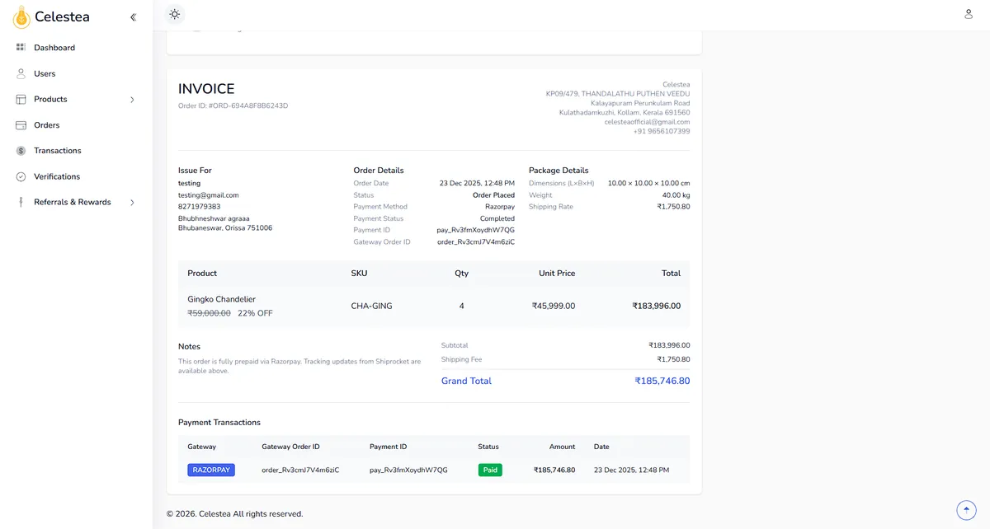The height and width of the screenshot is (529, 990).
Task: Go to the Users page
Action: pos(45,73)
